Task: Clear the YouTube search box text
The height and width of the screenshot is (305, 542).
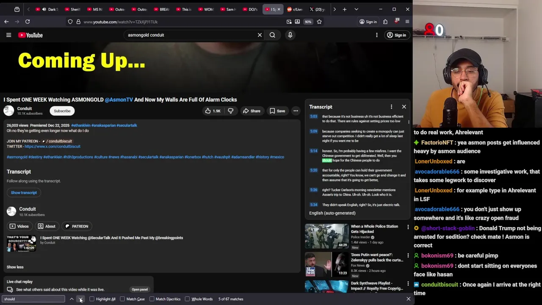Action: point(260,35)
